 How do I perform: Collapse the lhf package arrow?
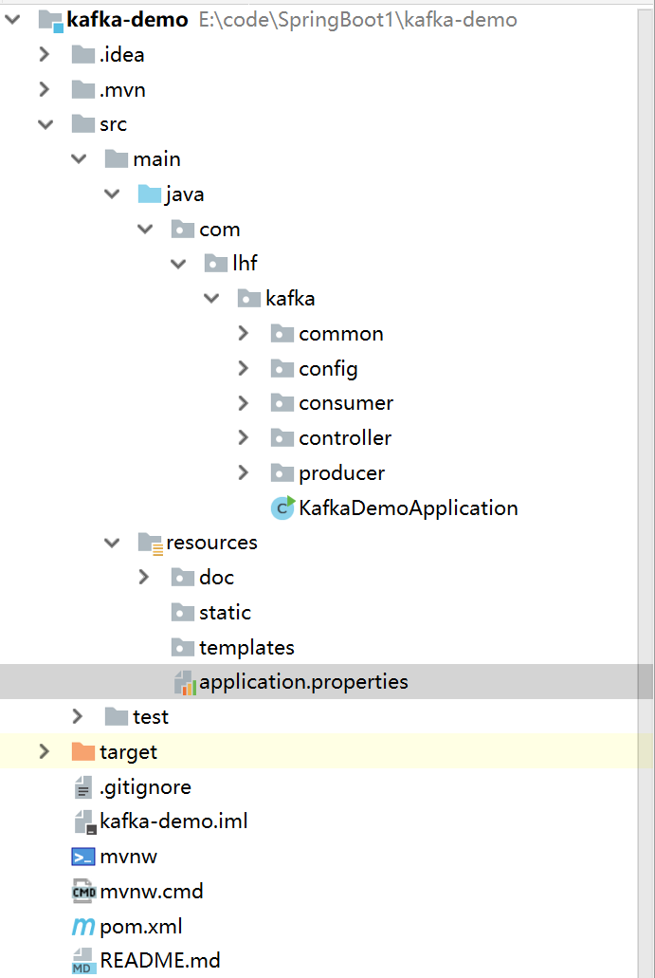click(x=178, y=264)
